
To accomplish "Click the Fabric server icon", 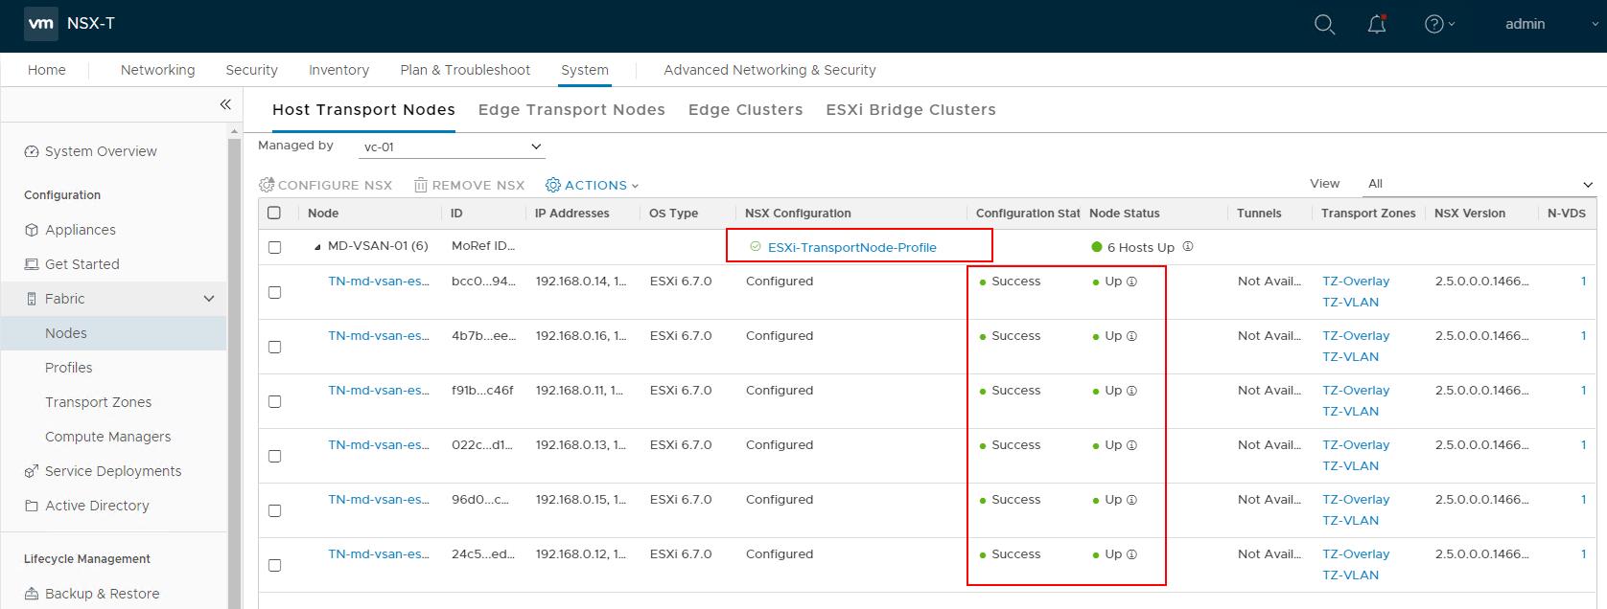I will click(x=32, y=299).
